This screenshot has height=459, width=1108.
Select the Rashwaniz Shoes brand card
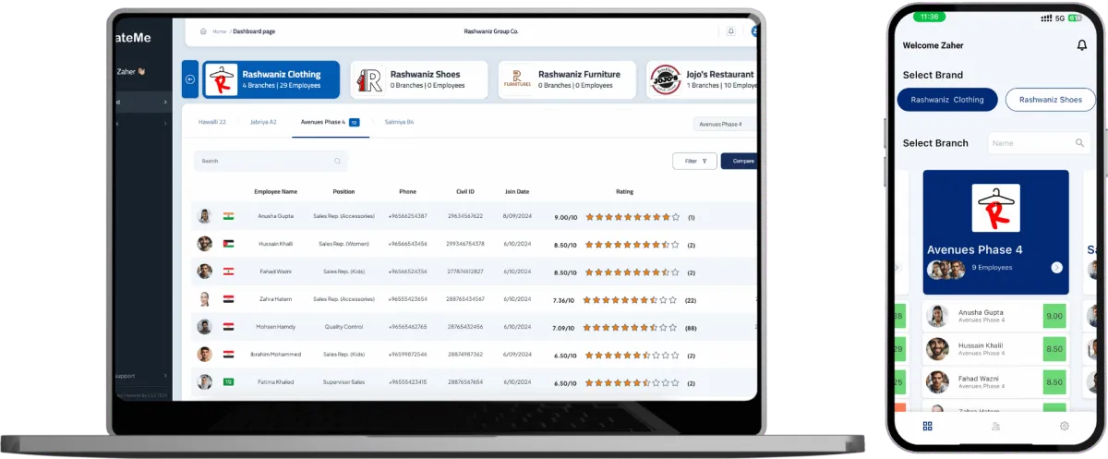(418, 80)
